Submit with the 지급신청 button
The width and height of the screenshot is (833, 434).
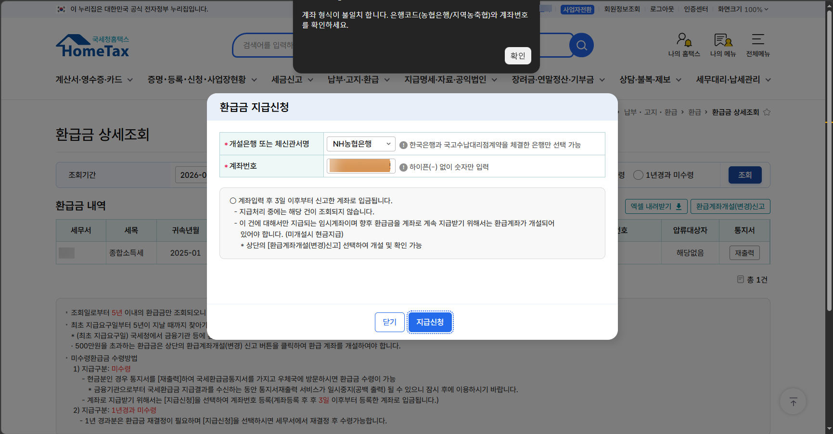point(430,322)
